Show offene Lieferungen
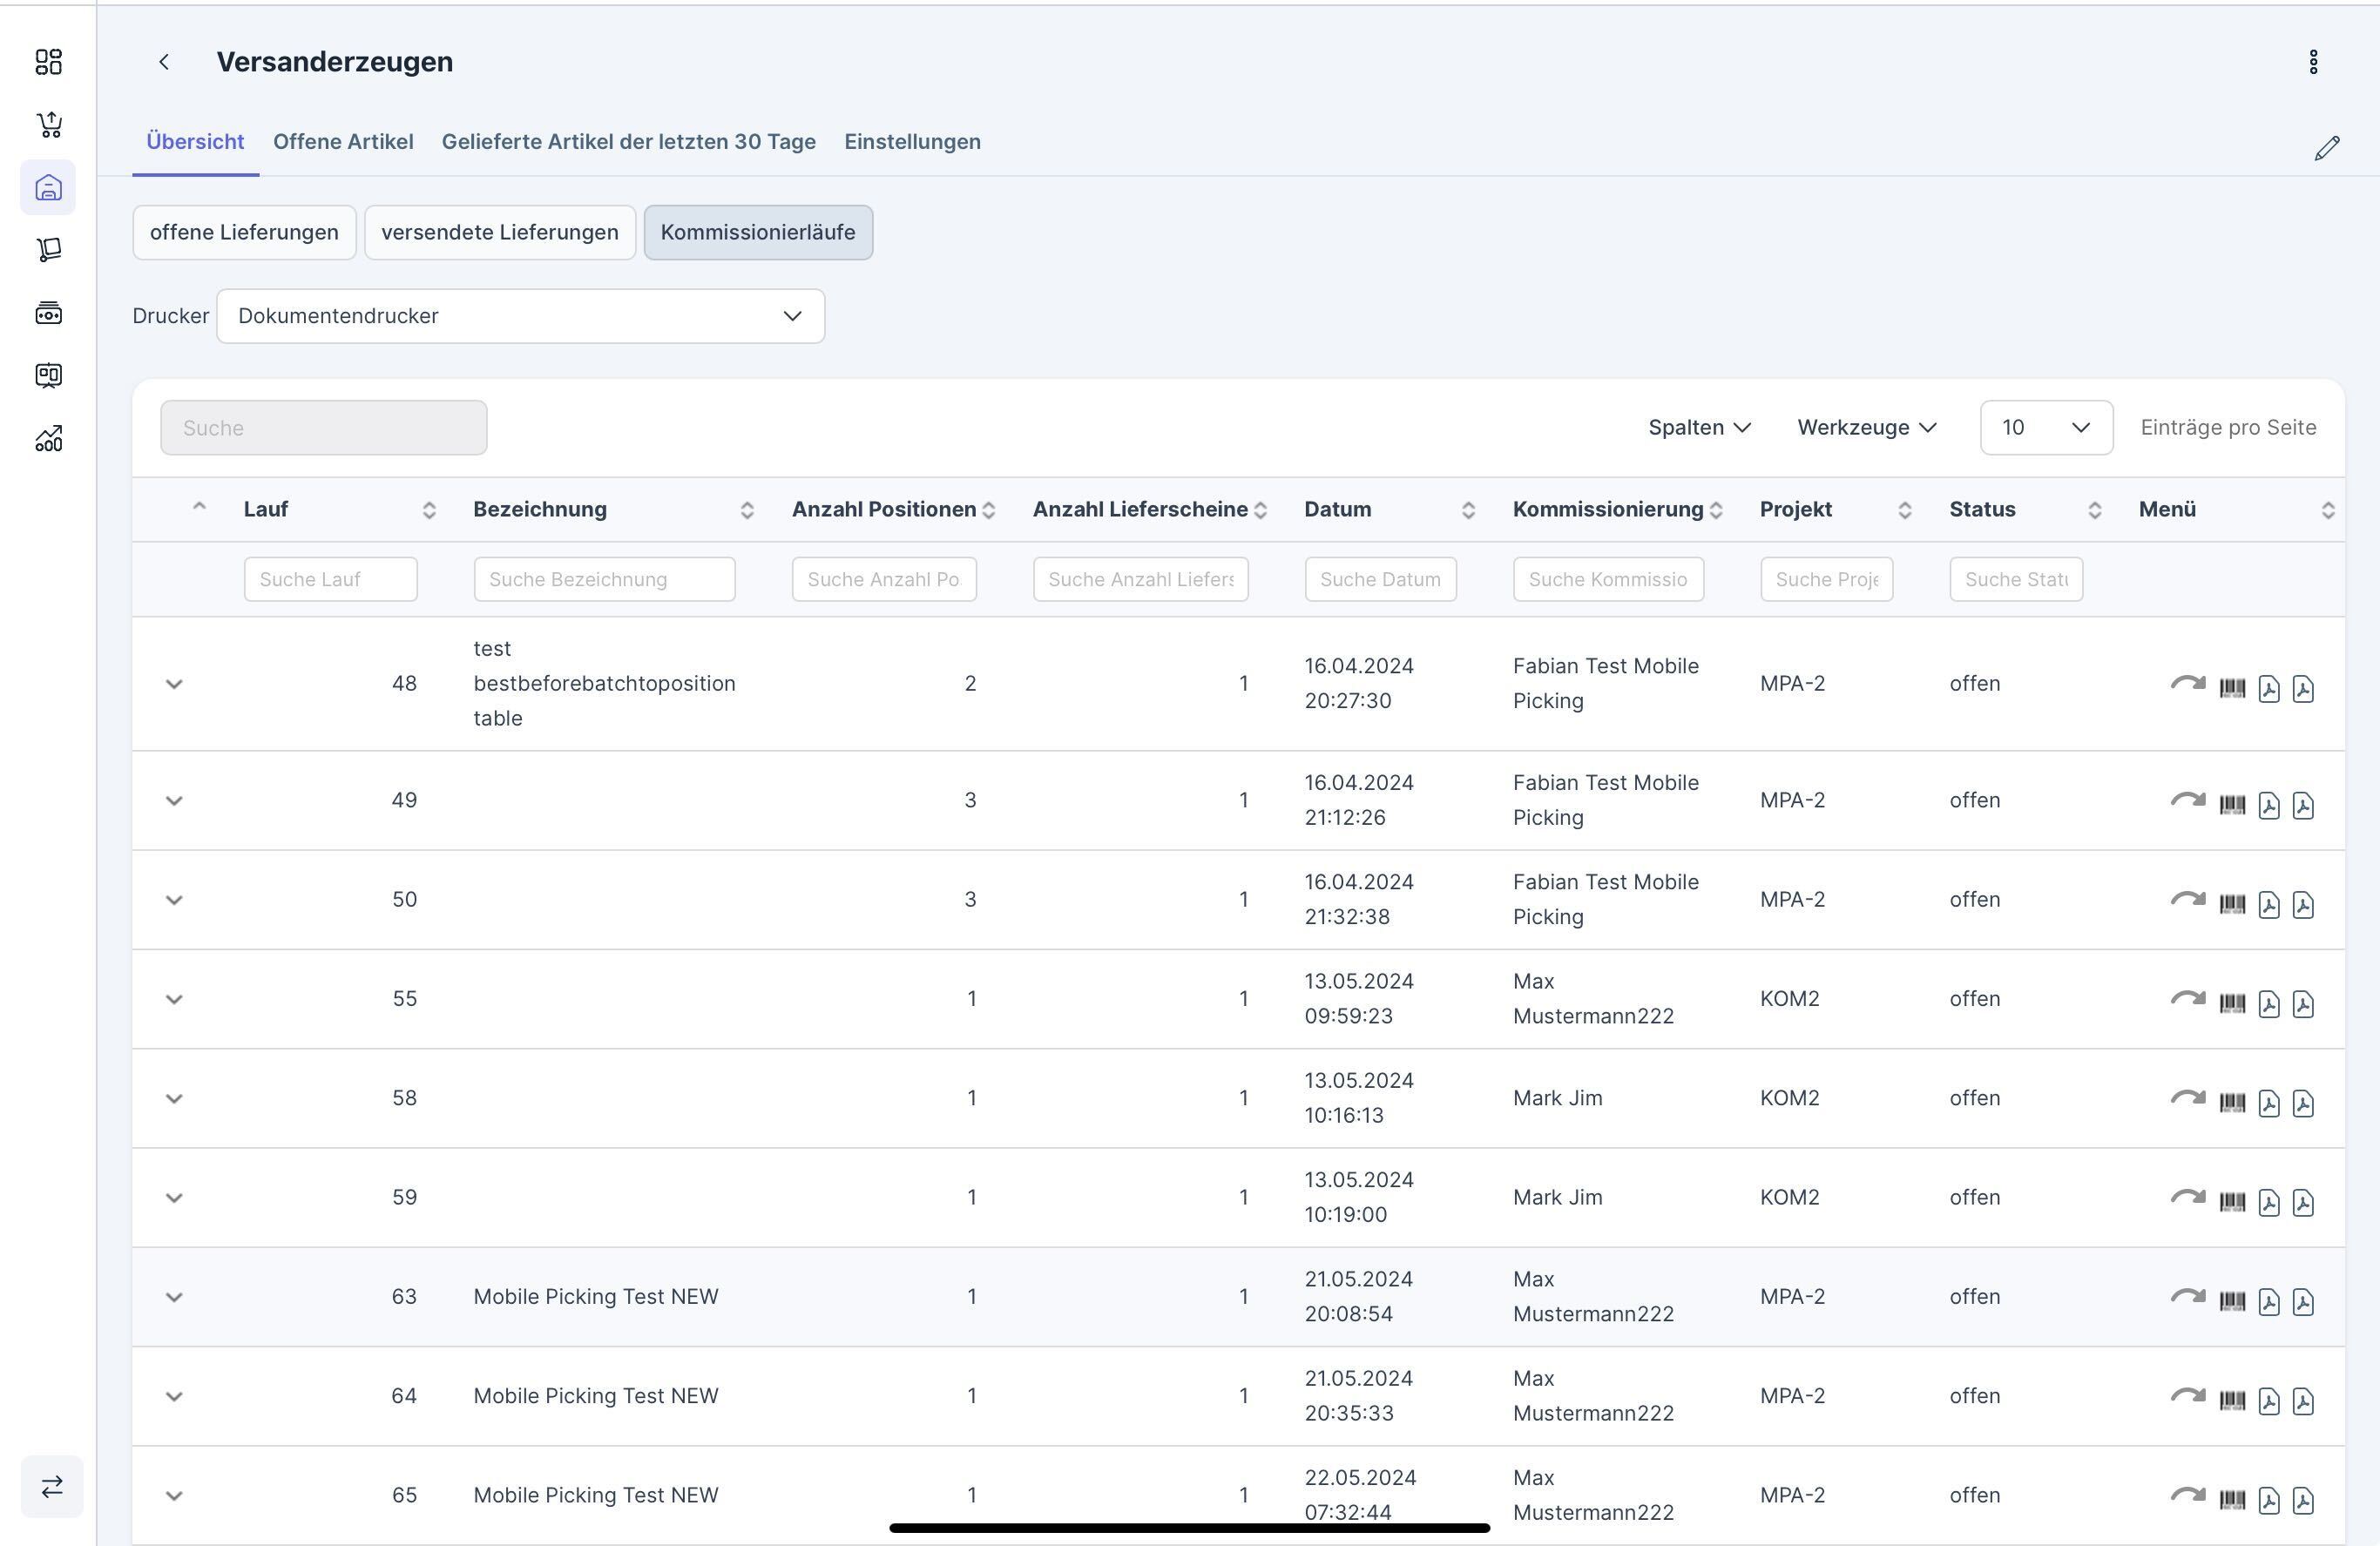2380x1546 pixels. point(244,233)
